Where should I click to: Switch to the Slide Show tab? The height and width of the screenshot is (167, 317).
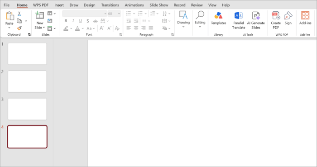(x=159, y=5)
